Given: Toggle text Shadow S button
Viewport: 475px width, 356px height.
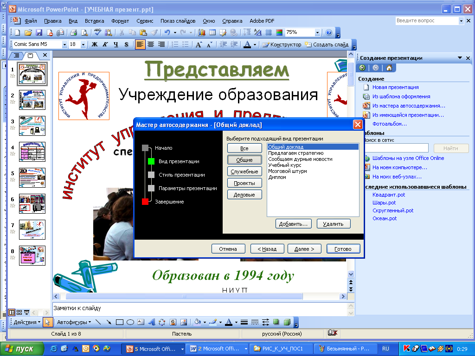Looking at the screenshot, I should [x=126, y=44].
